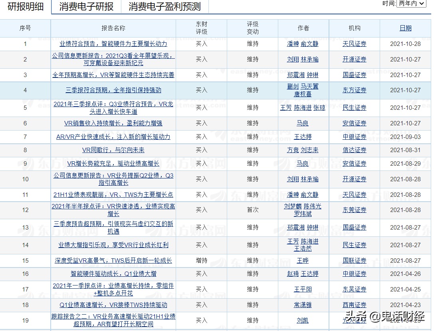Image resolution: width=434 pixels, height=331 pixels.
Task: Click institution 国盛证券 in row 3
Action: (355, 75)
